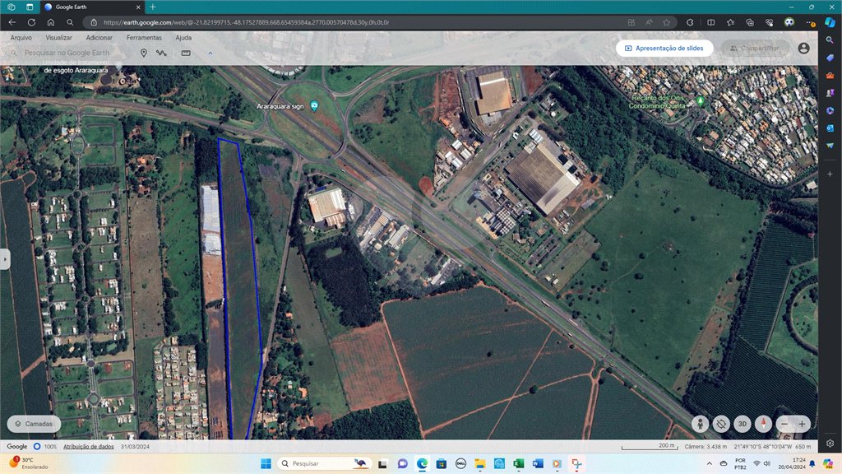Open the Adicionar menu
This screenshot has height=474, width=842.
point(99,38)
